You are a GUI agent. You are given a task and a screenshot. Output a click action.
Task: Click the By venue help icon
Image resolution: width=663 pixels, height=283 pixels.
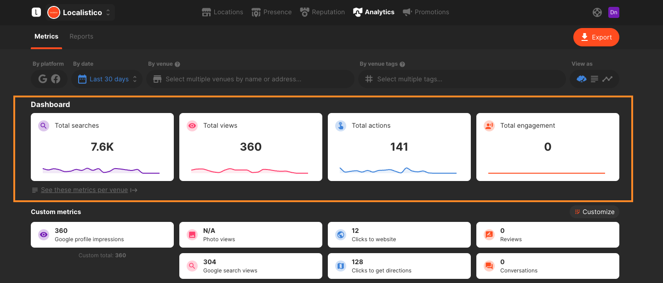coord(177,64)
